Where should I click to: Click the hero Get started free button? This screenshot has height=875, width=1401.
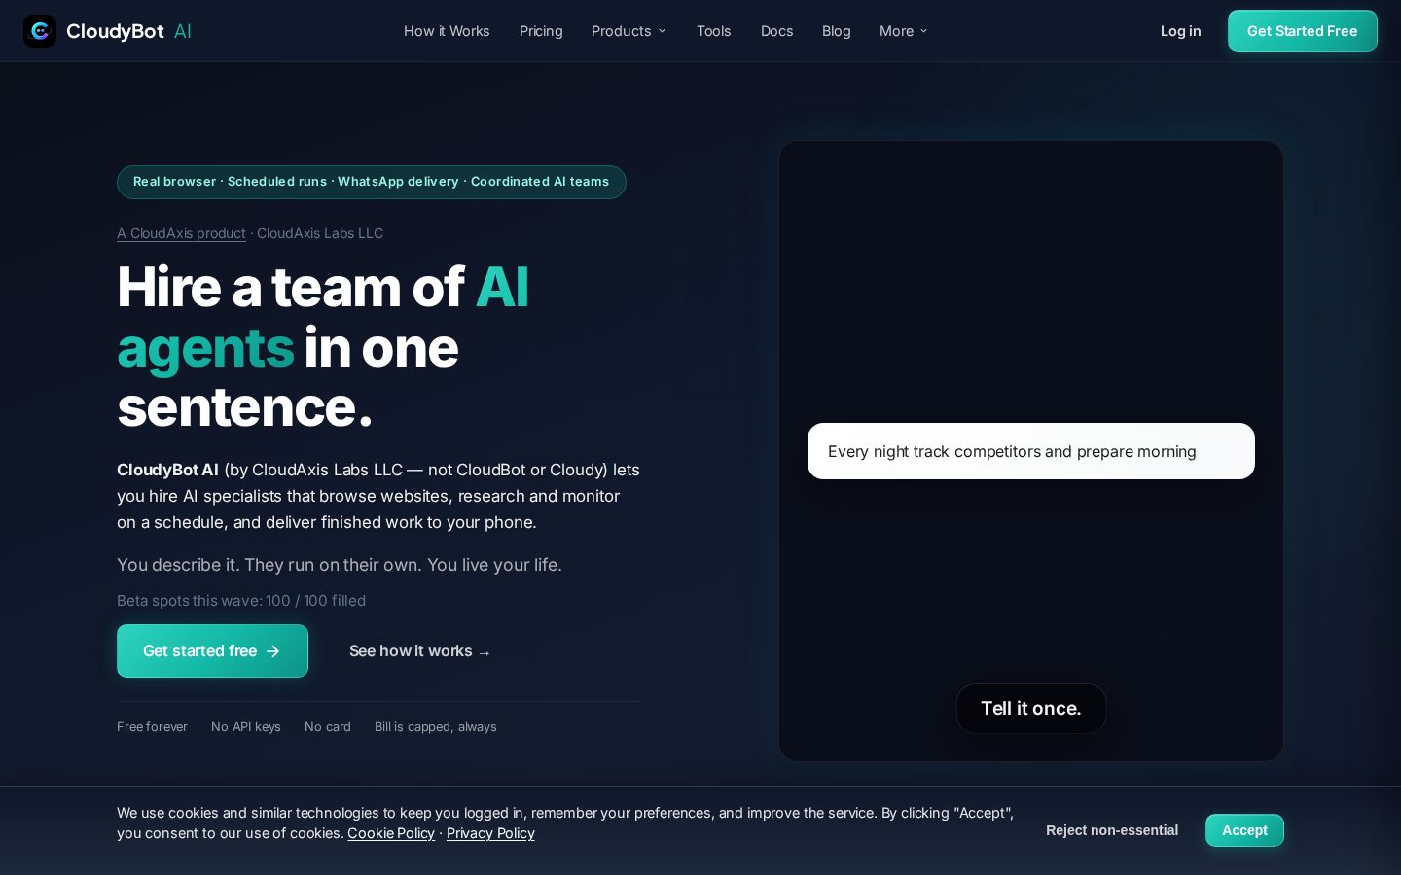tap(212, 650)
